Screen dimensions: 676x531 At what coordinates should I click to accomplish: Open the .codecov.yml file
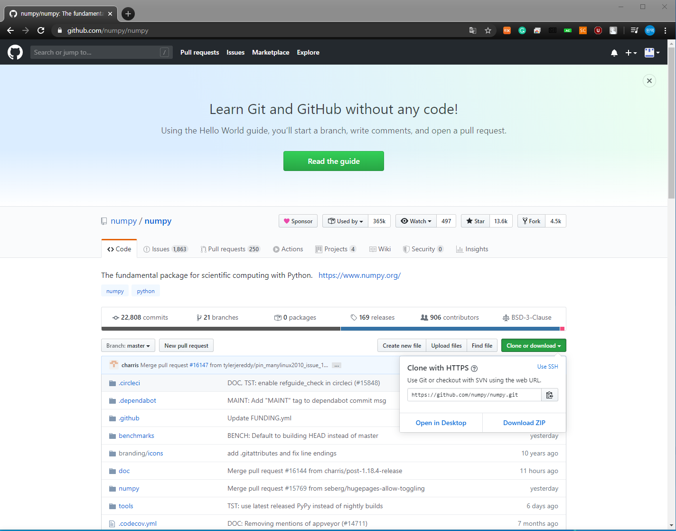[x=137, y=523]
